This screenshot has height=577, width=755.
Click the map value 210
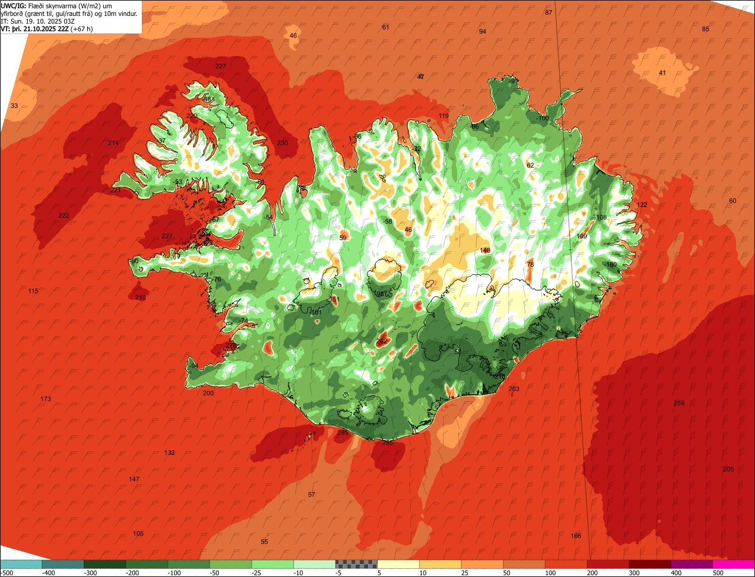tap(140, 297)
